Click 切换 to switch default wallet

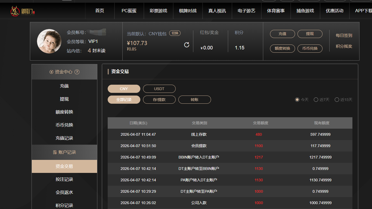click(175, 33)
